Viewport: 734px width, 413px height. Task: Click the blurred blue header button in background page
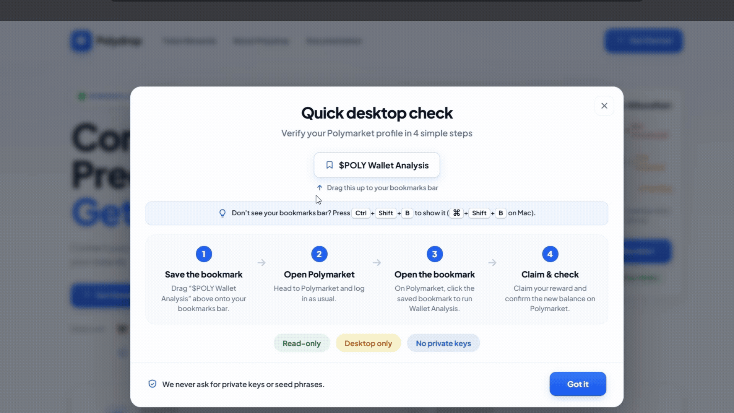point(644,41)
